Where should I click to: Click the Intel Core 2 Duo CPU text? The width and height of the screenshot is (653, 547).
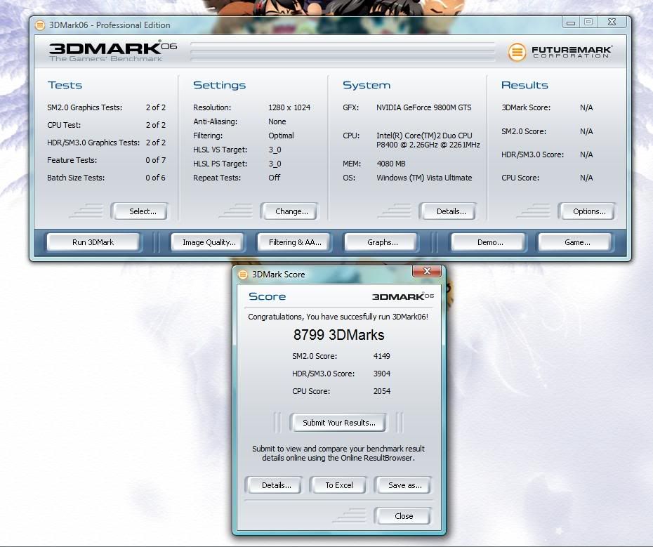tap(428, 140)
